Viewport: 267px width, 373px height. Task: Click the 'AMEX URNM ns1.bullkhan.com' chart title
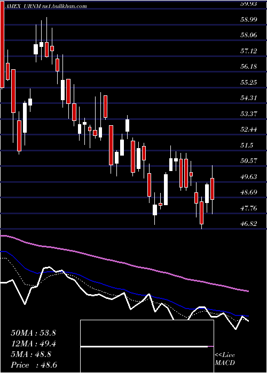pyautogui.click(x=45, y=6)
